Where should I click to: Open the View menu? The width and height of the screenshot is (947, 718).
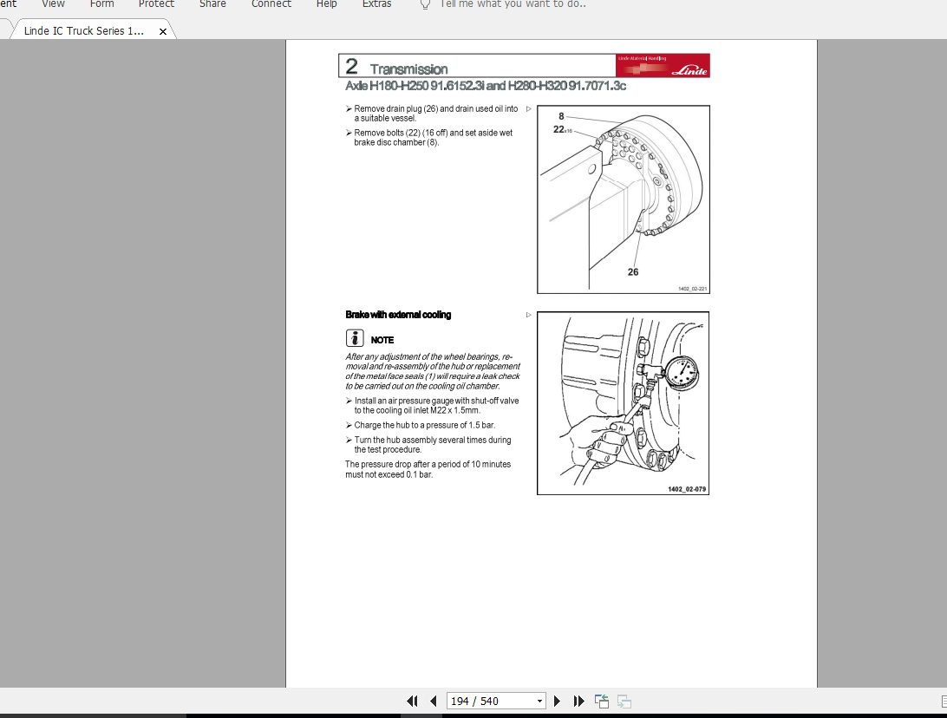click(53, 4)
